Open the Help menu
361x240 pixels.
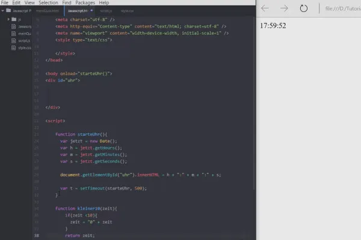(104, 3)
